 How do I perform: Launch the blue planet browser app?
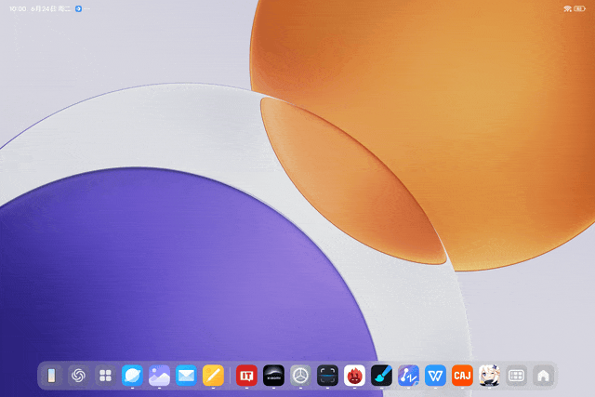point(133,376)
